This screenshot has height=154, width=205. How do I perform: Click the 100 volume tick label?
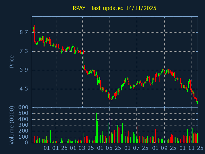(24, 137)
